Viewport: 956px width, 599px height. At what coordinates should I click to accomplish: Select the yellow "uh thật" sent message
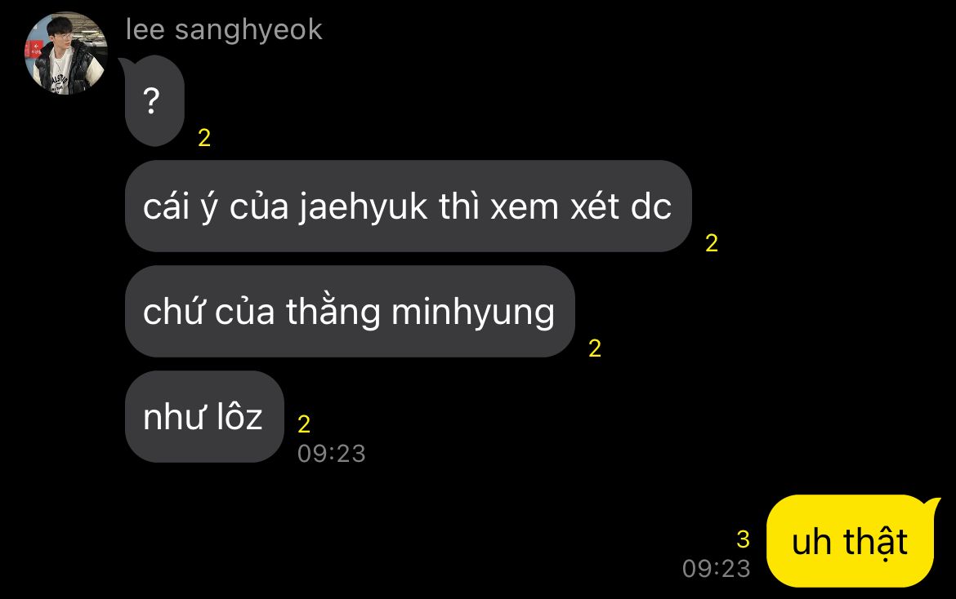[851, 541]
